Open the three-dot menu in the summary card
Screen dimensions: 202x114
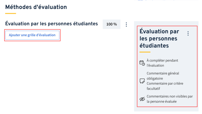coord(188,33)
